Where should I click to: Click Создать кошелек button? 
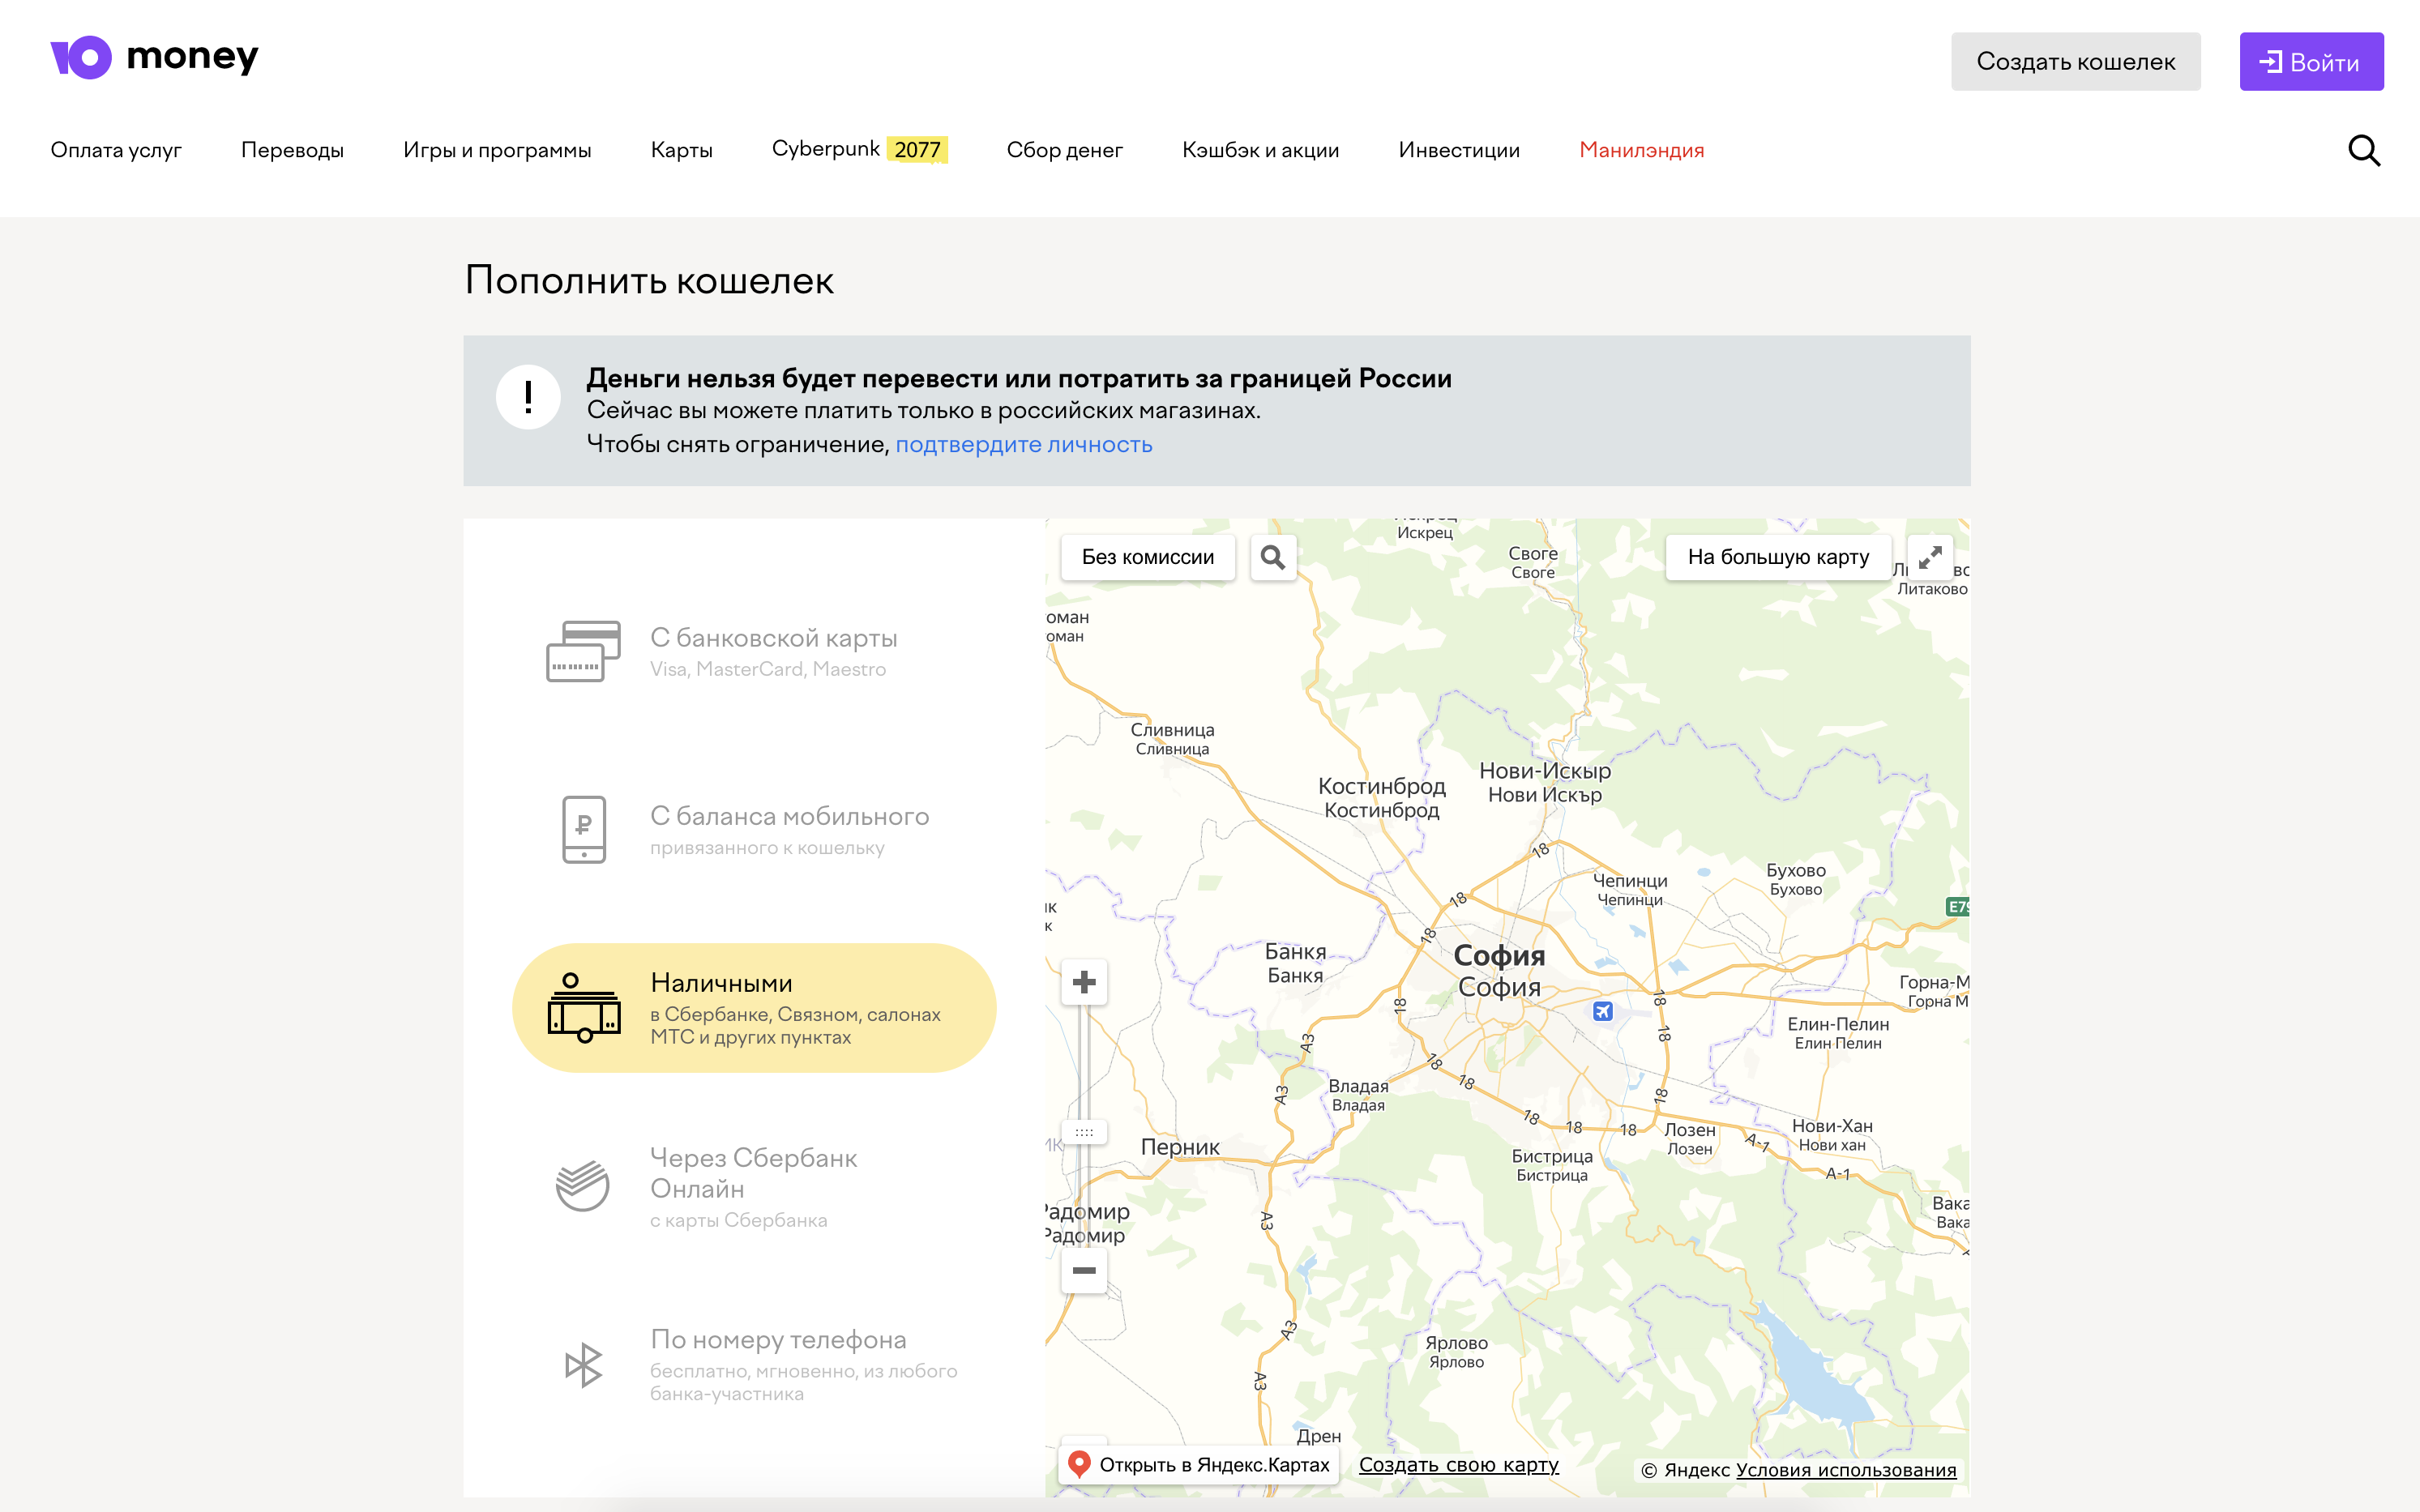[2076, 62]
